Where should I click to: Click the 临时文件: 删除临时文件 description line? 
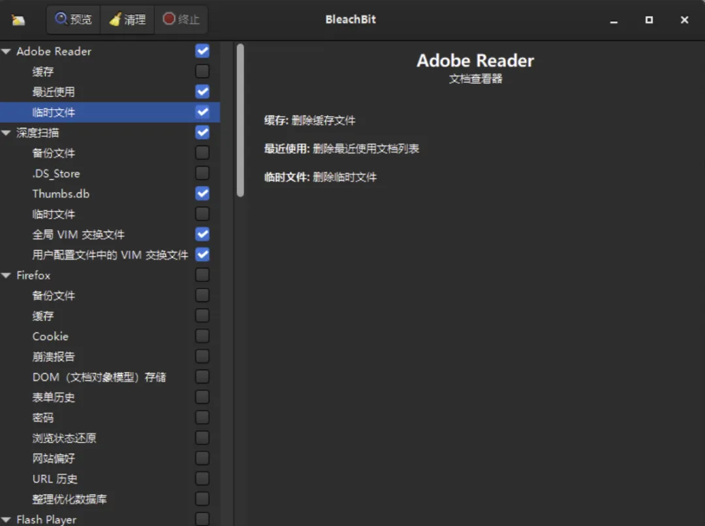pos(321,177)
